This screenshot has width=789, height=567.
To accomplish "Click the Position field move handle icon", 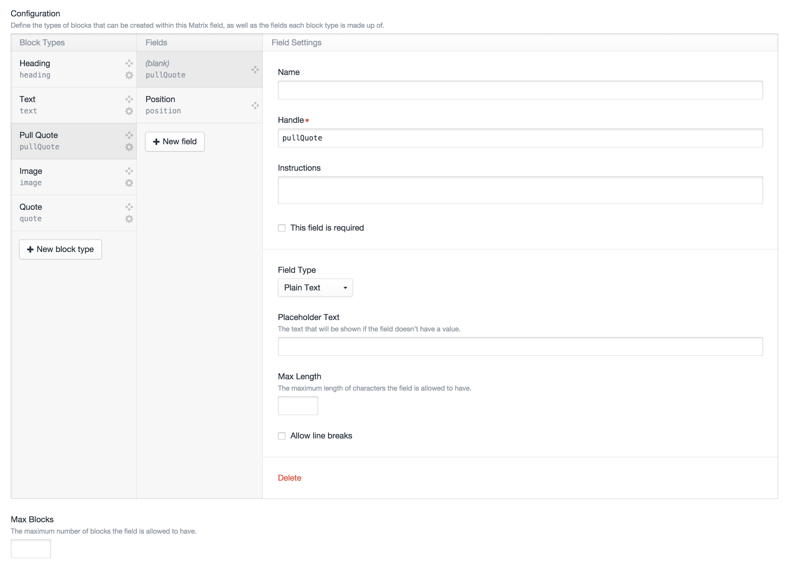I will [255, 106].
